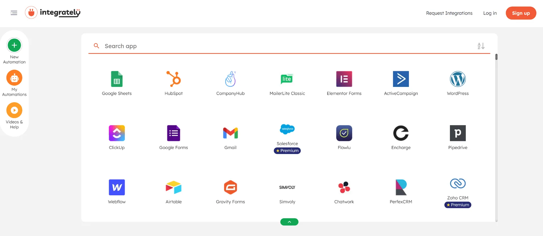Choose the Pipedrive app icon
The height and width of the screenshot is (236, 543).
click(x=458, y=133)
